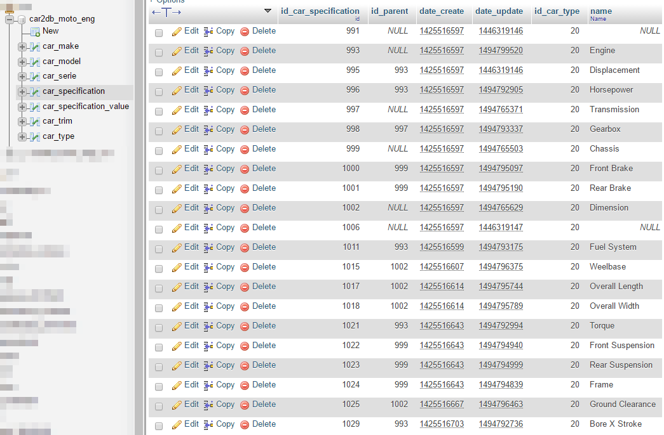This screenshot has width=664, height=435.
Task: Click the pencil Edit icon for row 991
Action: click(177, 32)
